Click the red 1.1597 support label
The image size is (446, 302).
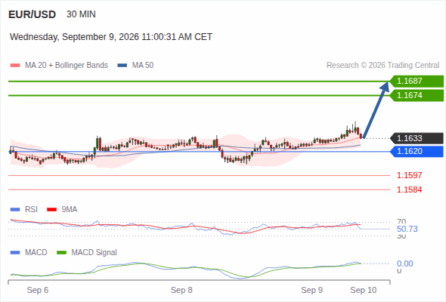(409, 176)
